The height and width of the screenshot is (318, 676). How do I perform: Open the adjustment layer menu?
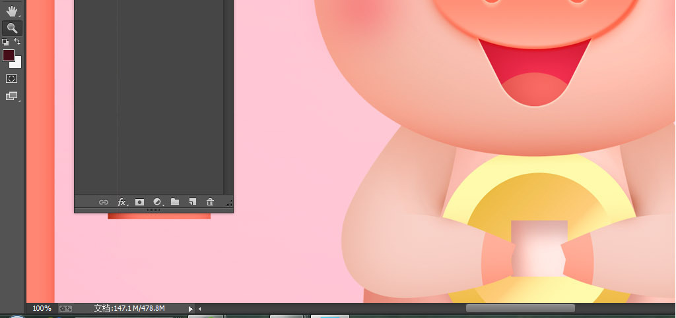pyautogui.click(x=157, y=202)
